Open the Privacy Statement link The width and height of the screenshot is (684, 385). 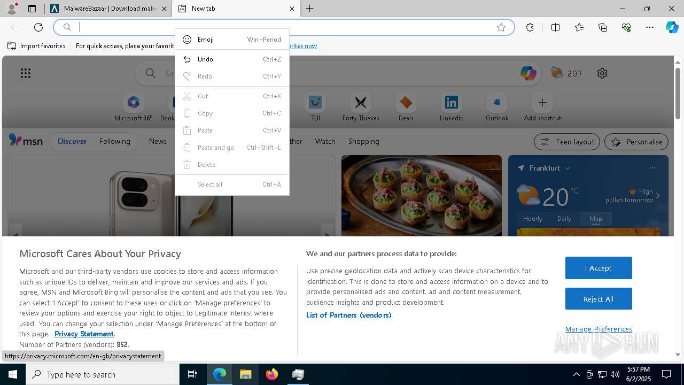click(x=84, y=334)
